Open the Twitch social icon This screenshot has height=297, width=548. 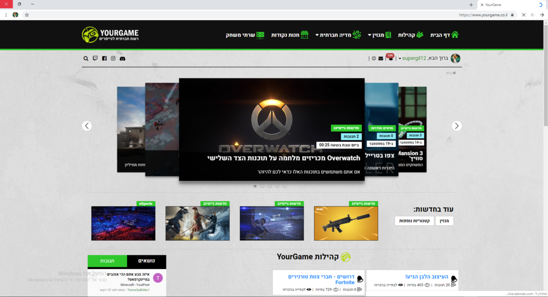(x=95, y=59)
